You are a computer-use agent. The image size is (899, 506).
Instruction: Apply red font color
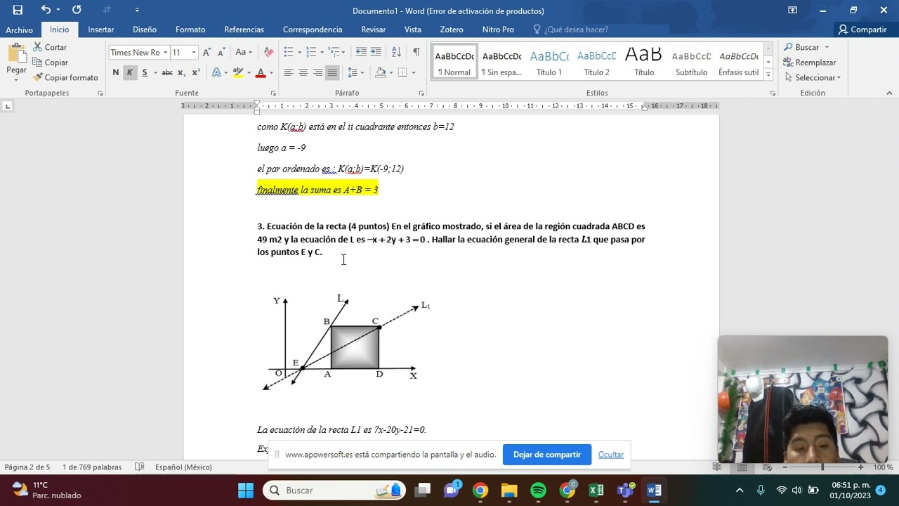click(x=261, y=72)
